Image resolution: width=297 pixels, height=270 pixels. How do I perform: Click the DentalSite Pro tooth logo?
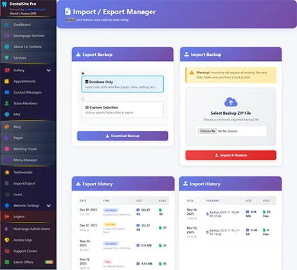tap(4, 4)
